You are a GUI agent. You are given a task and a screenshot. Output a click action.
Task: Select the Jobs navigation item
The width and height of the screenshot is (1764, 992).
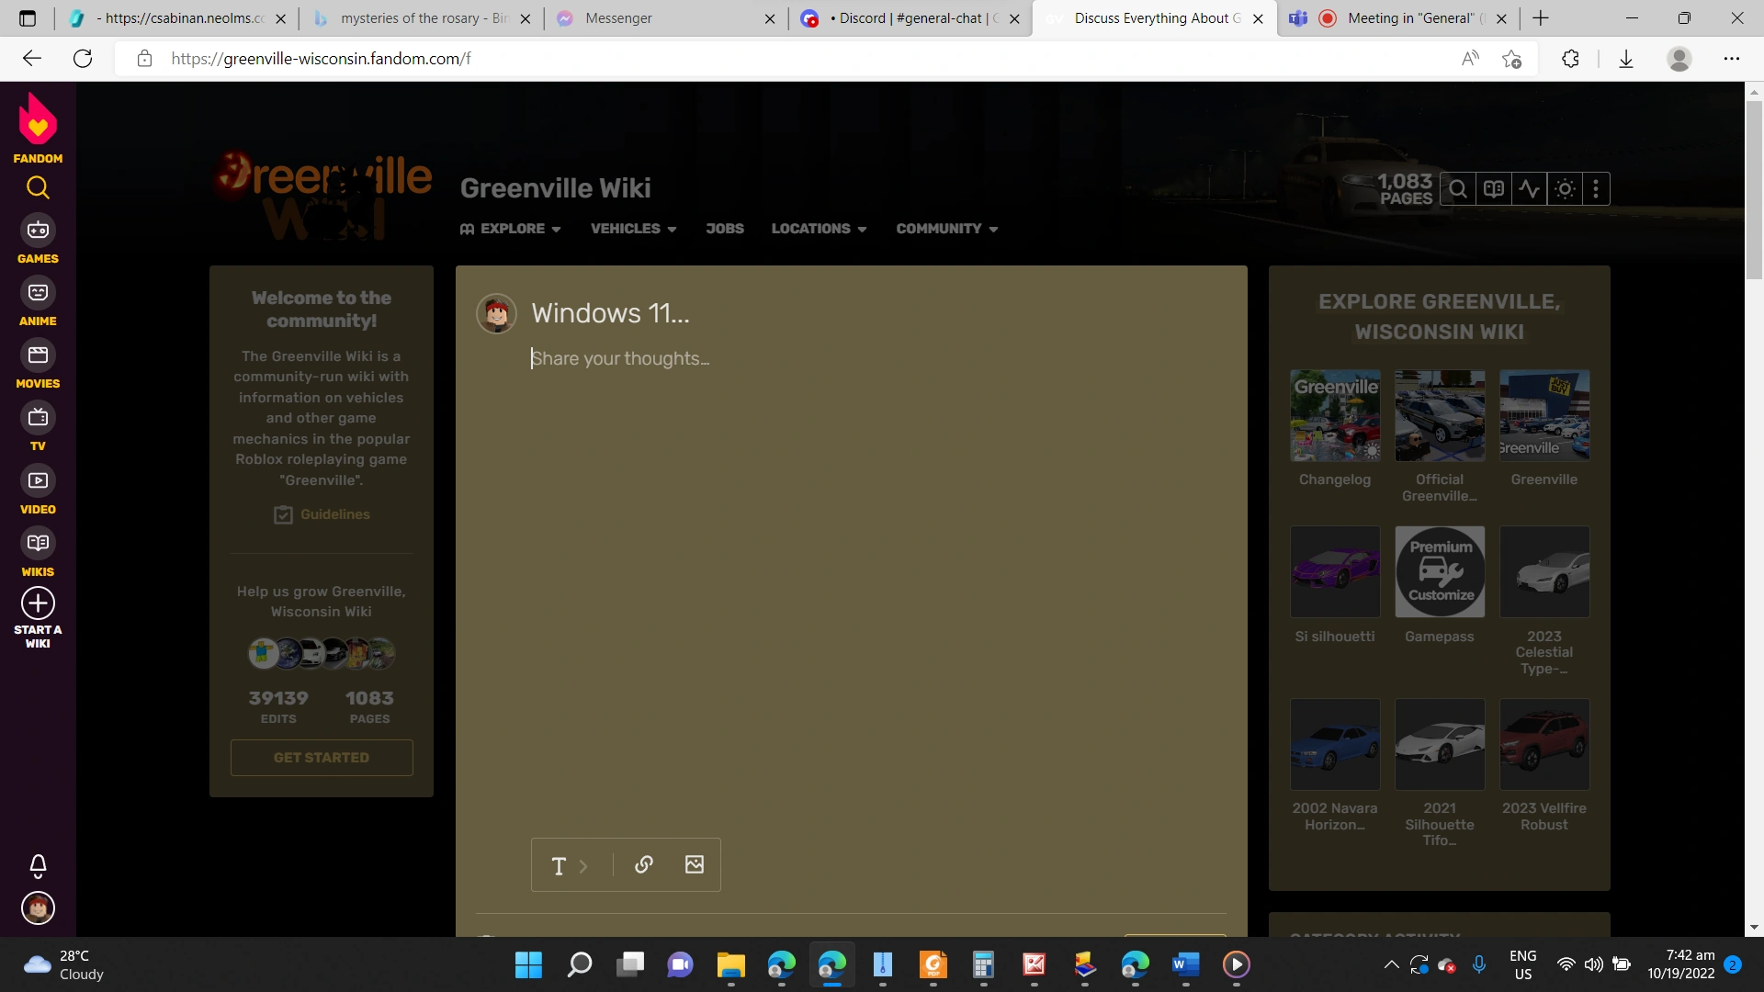pyautogui.click(x=725, y=229)
